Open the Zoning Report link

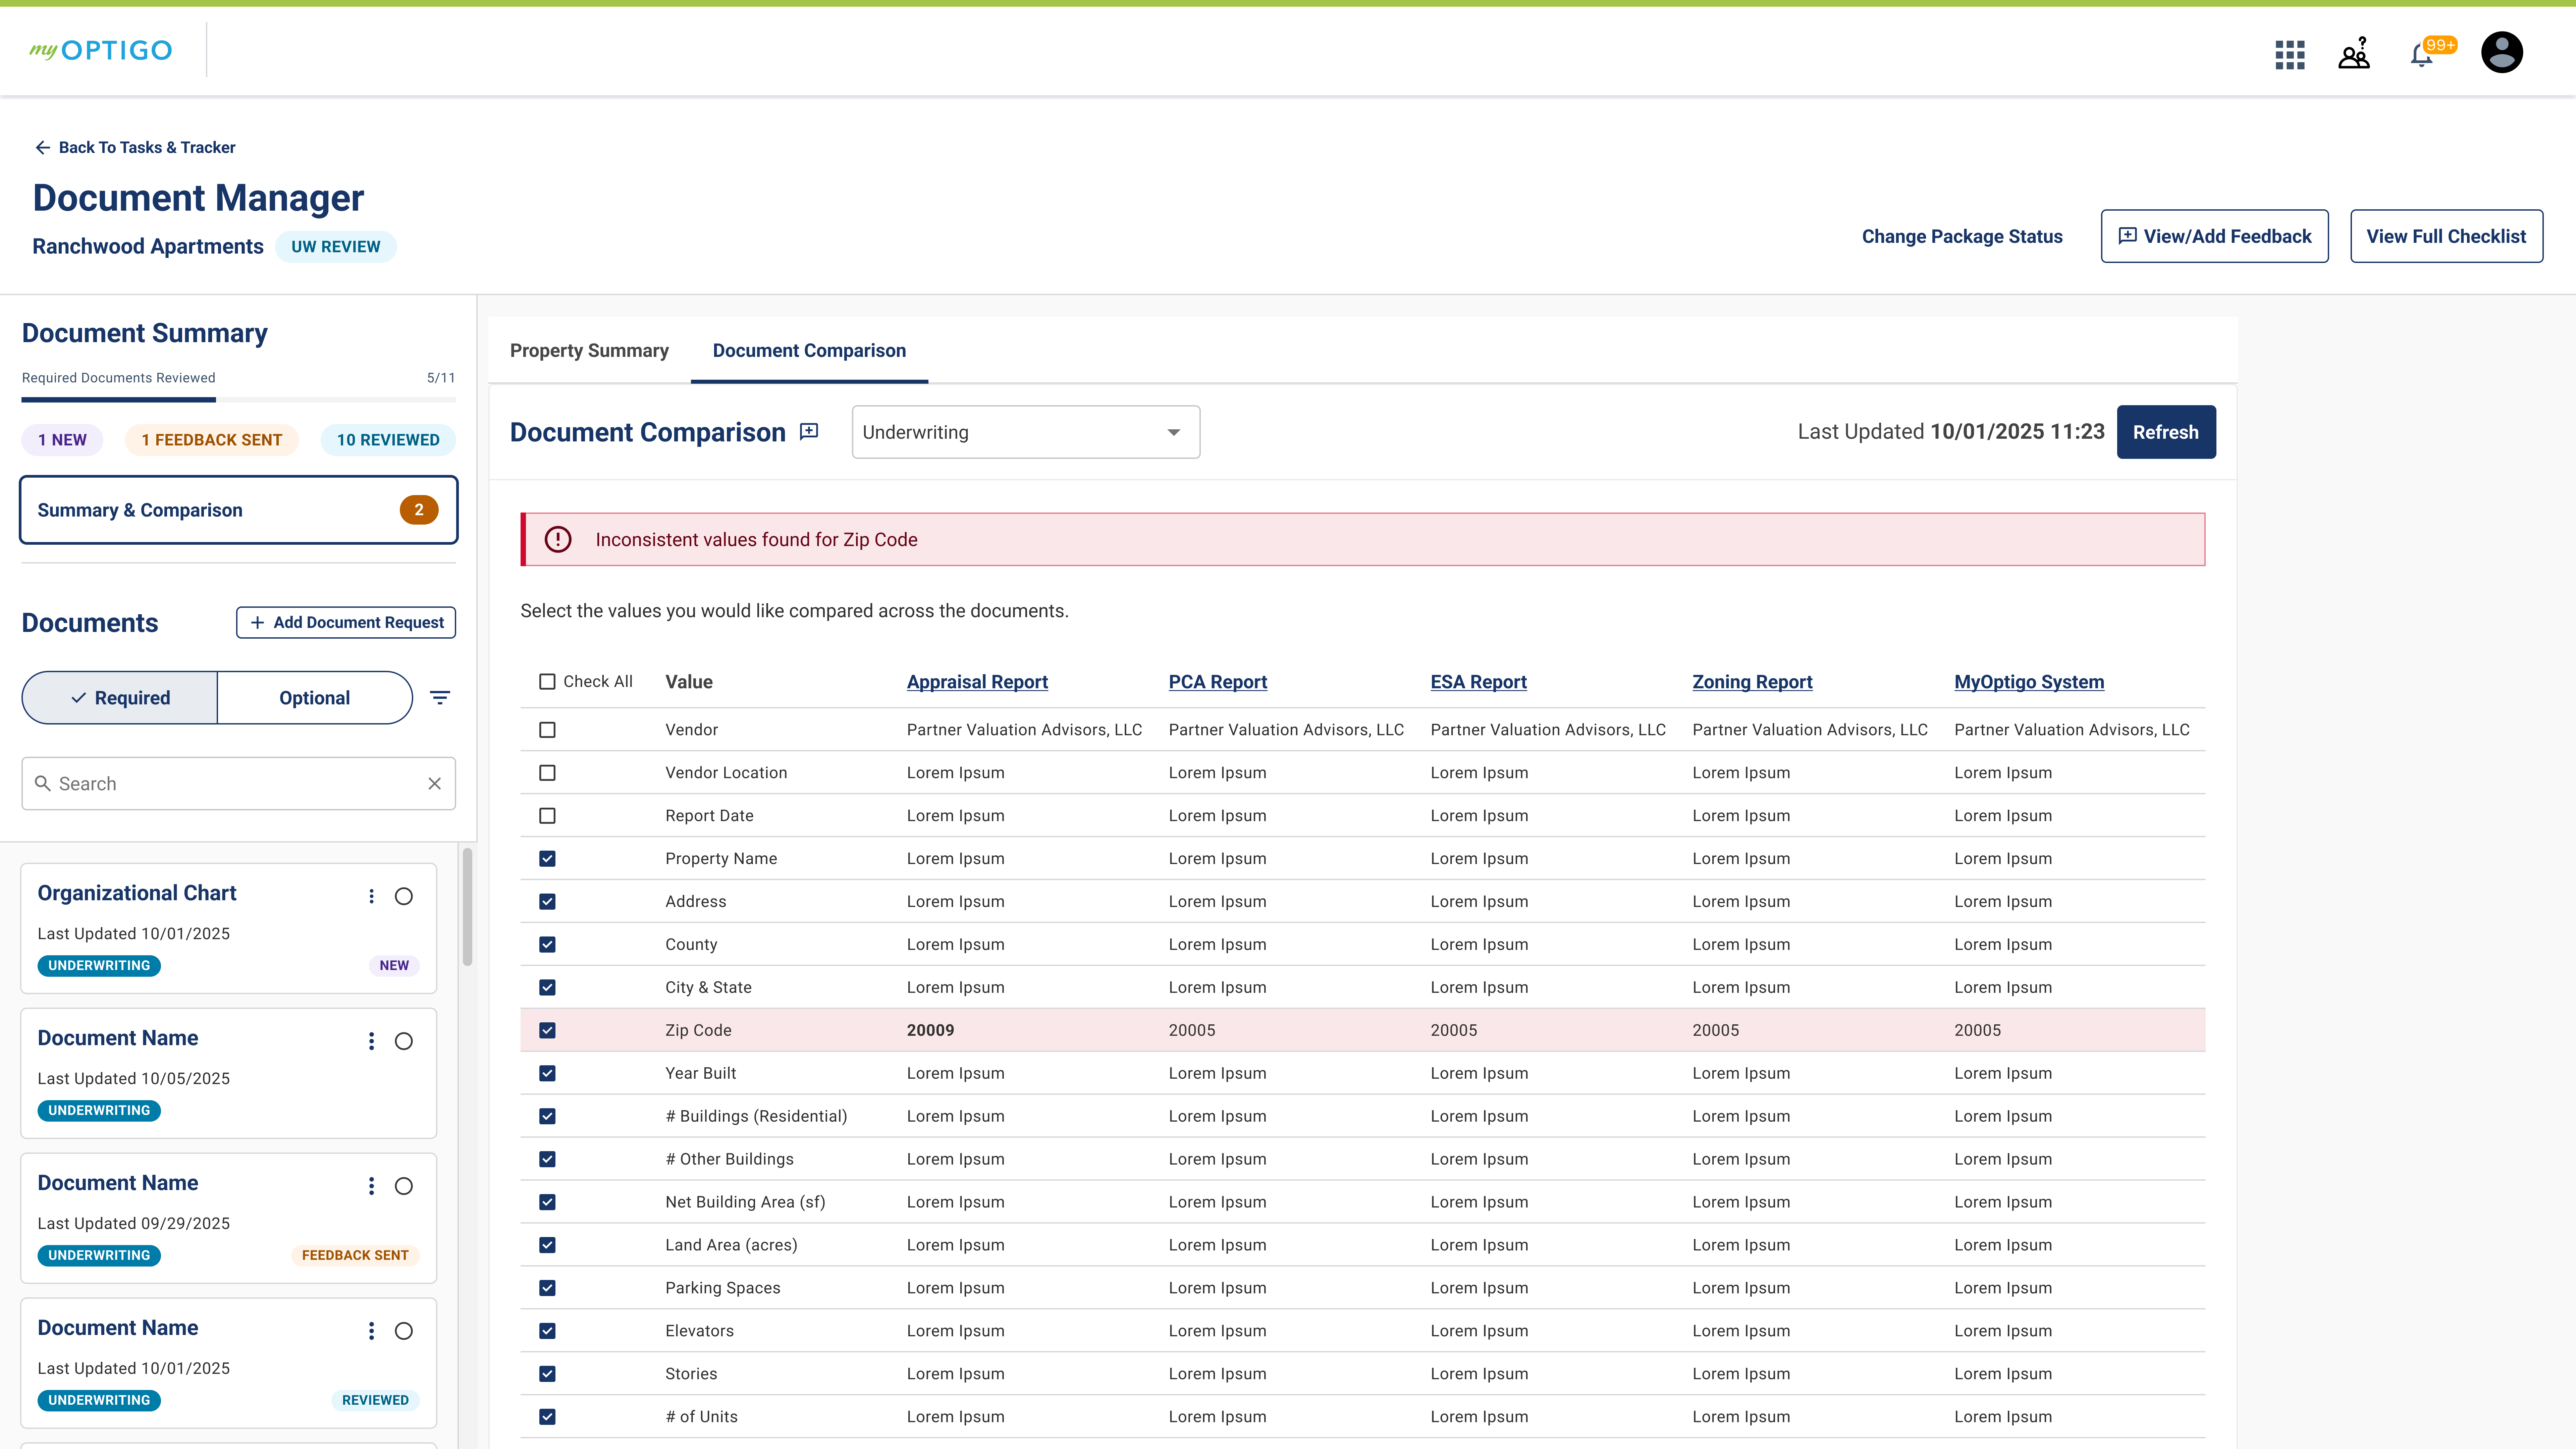[1752, 682]
